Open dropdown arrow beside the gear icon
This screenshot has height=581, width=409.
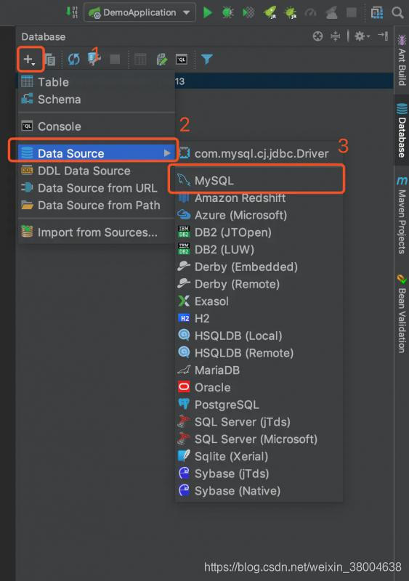click(368, 36)
